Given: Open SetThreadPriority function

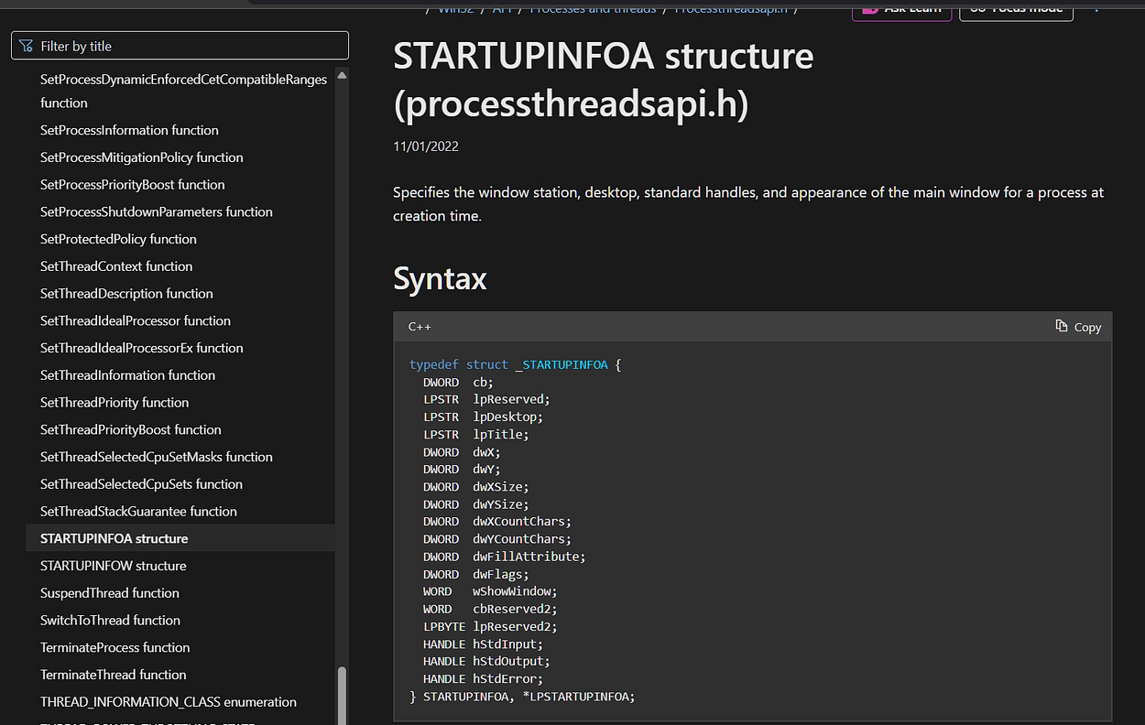Looking at the screenshot, I should click(x=114, y=402).
